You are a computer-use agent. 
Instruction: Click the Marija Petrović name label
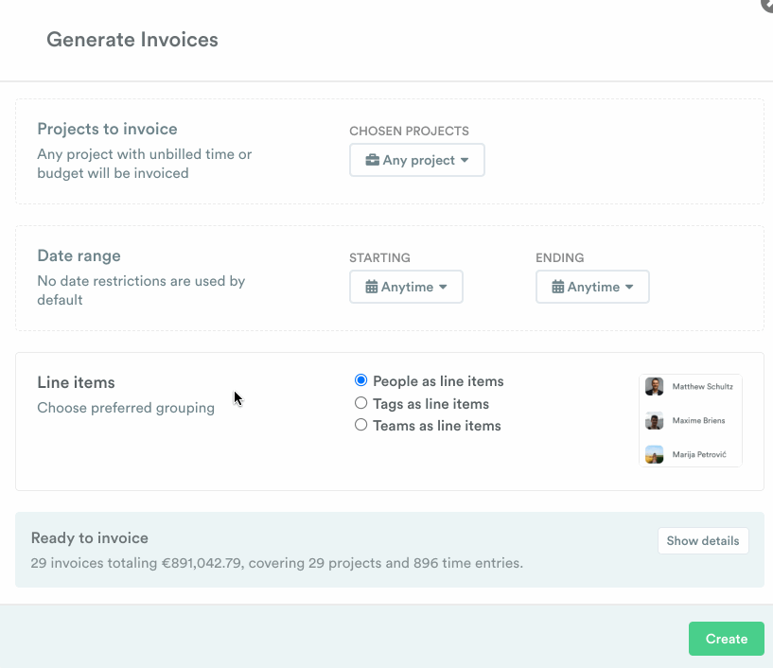pyautogui.click(x=698, y=454)
